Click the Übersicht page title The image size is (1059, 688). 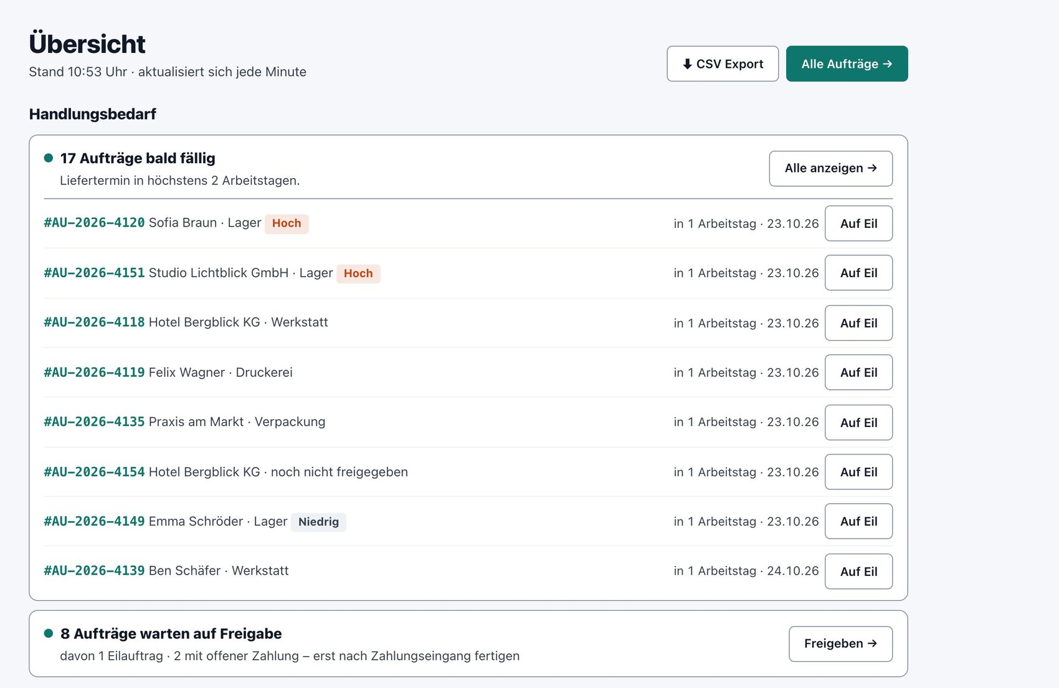(87, 44)
